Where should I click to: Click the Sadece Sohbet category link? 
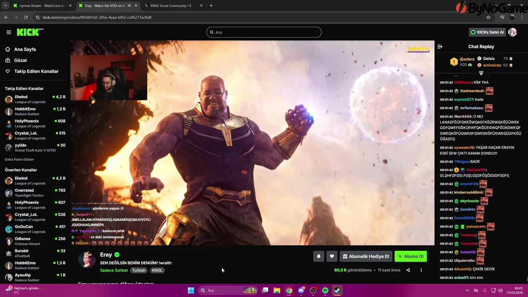pos(114,270)
